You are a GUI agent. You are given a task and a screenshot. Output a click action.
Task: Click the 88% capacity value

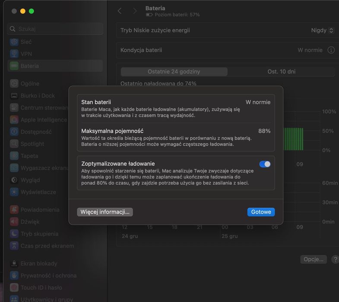pos(264,131)
